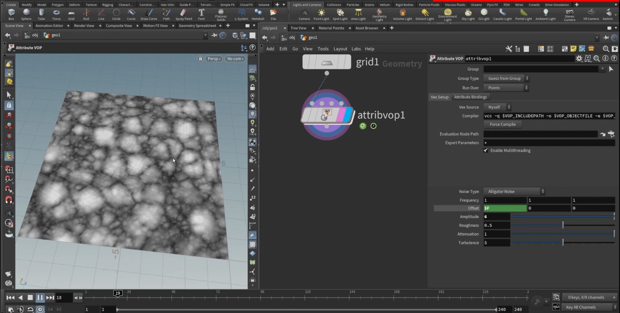Switch to the Deform shelf tab
620x313 pixels.
pyautogui.click(x=74, y=5)
